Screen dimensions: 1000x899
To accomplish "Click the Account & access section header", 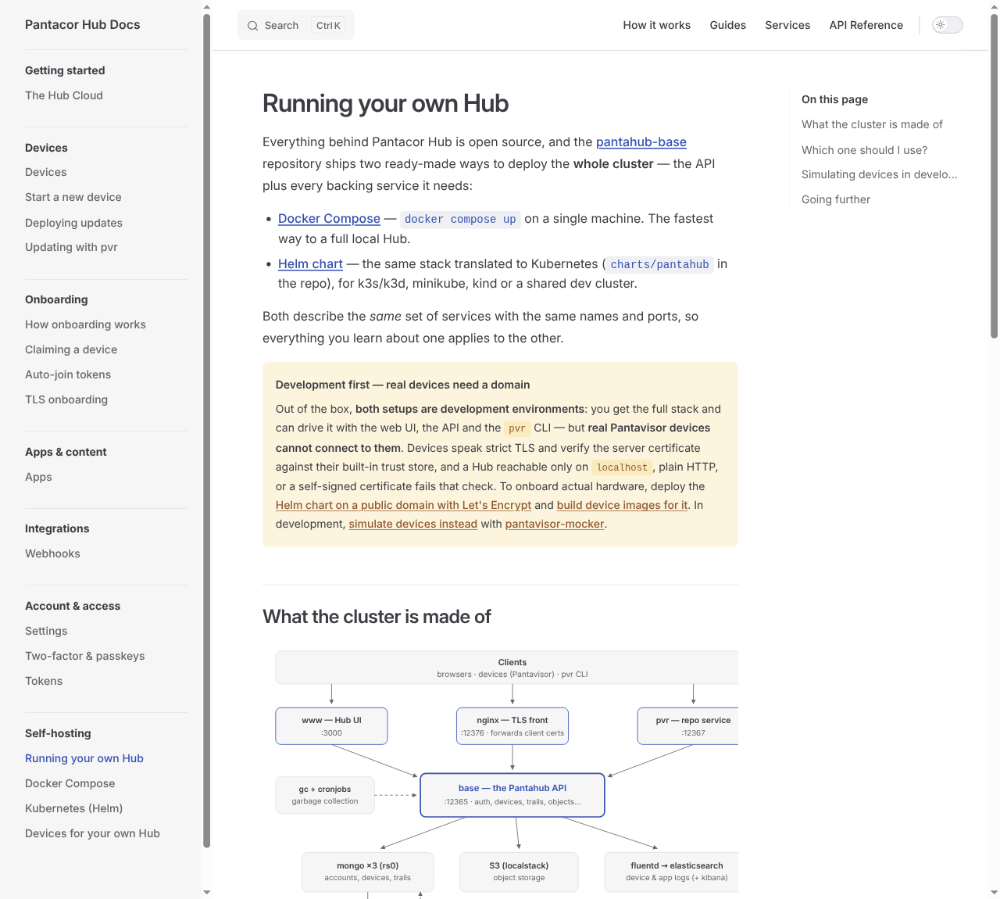I will click(73, 606).
